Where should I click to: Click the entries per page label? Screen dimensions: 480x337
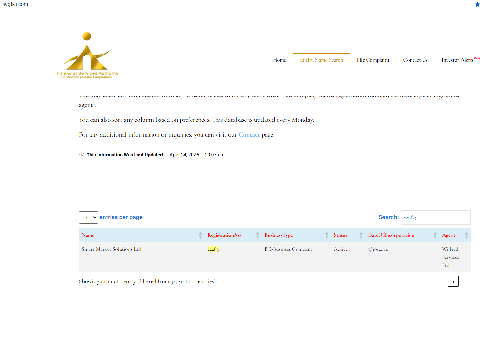pyautogui.click(x=121, y=217)
